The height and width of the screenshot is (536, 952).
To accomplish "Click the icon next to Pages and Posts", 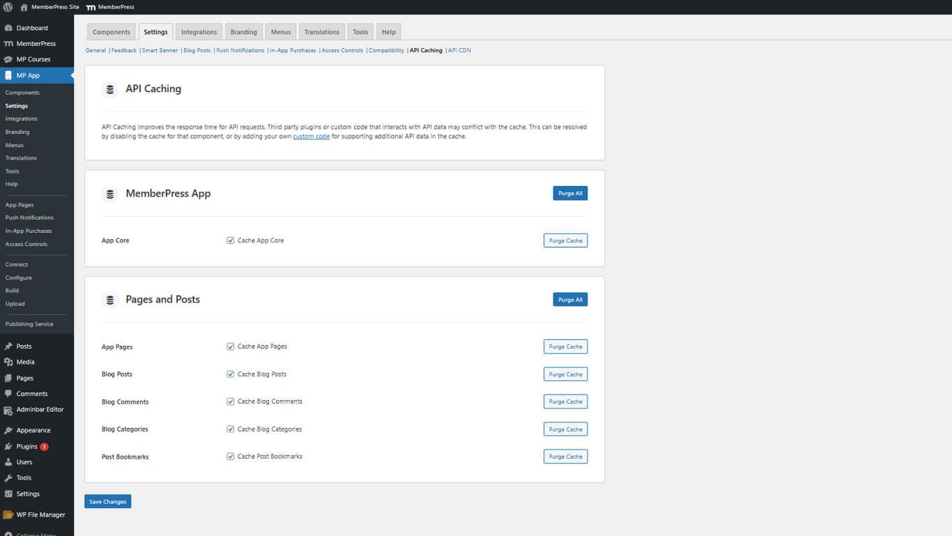I will tap(109, 299).
